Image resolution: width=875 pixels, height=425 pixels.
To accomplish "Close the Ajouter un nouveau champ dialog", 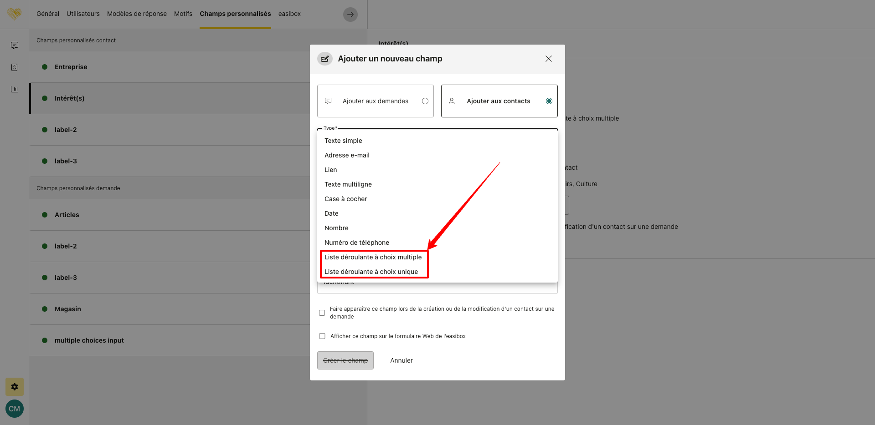I will [549, 59].
